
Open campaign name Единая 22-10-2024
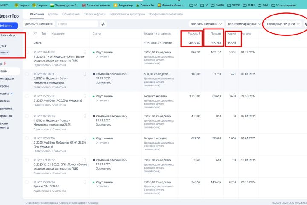coord(46,186)
